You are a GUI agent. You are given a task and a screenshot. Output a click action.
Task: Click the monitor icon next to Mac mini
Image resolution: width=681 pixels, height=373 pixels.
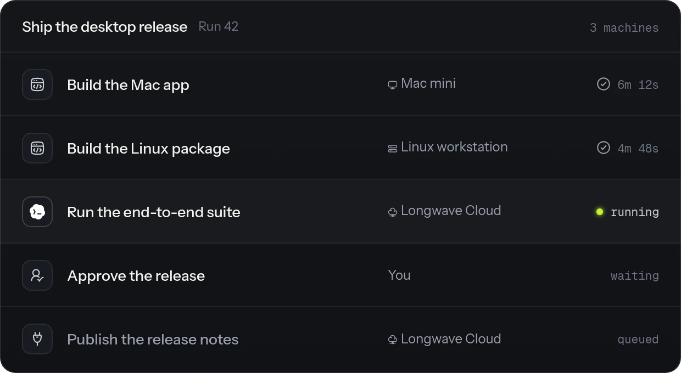[393, 85]
